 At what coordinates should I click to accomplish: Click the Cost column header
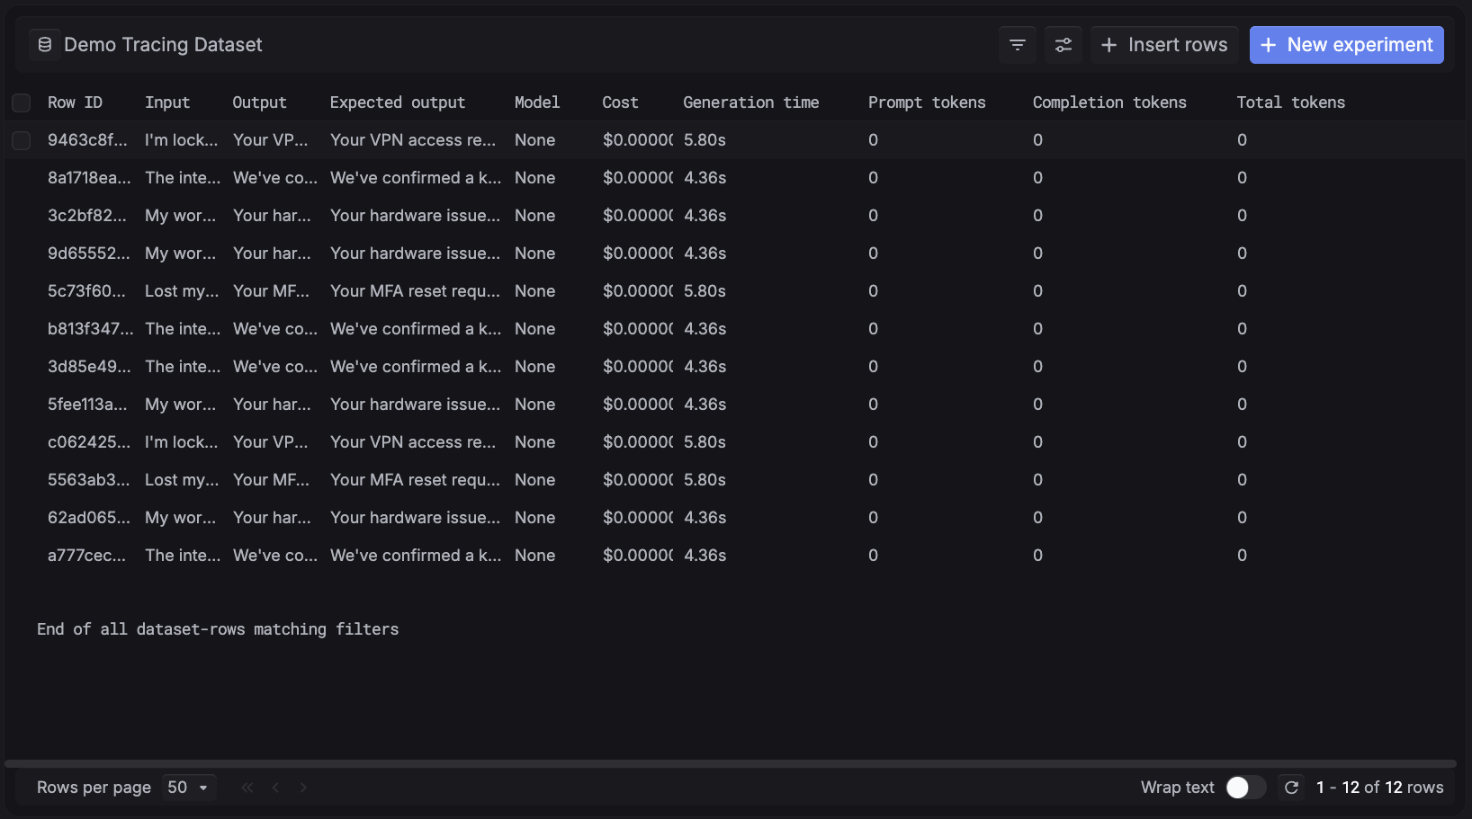(x=620, y=102)
